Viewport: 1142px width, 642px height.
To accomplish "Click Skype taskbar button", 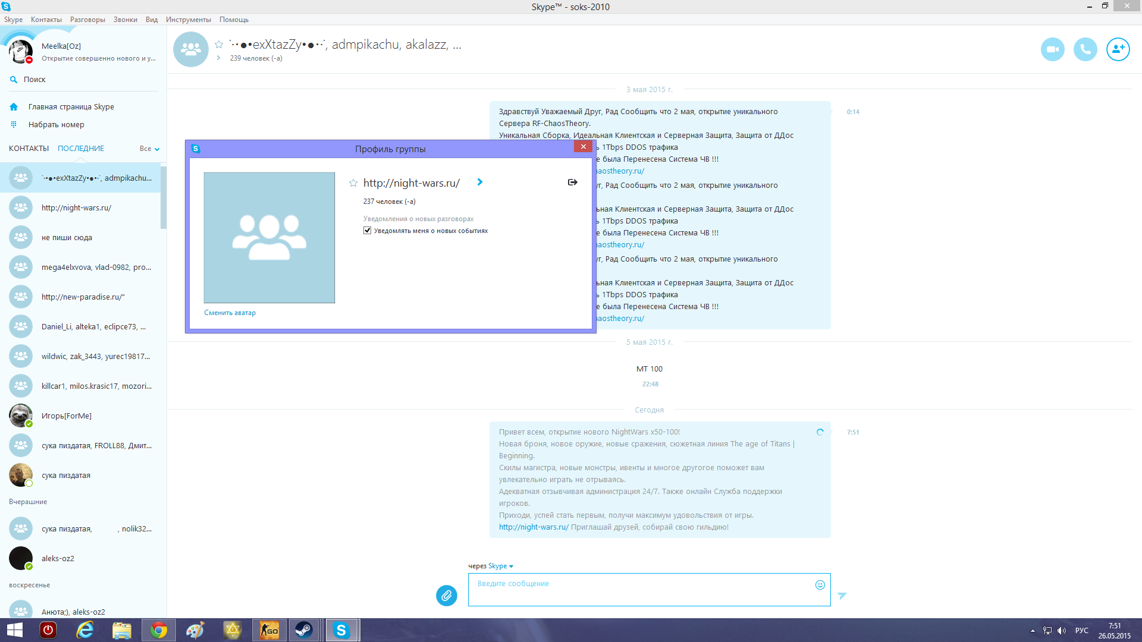I will tap(341, 630).
